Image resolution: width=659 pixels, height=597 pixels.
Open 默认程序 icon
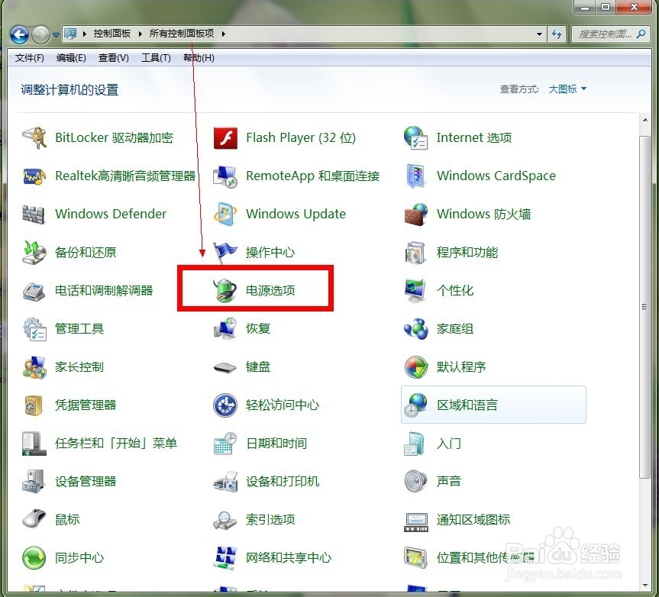pos(415,367)
